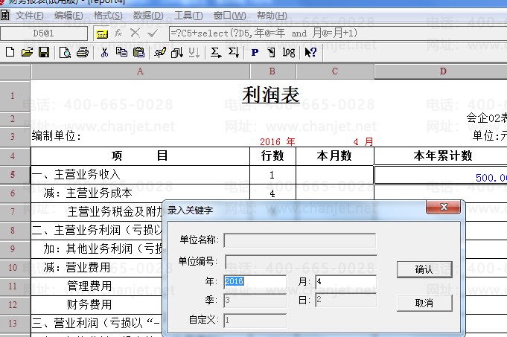Close the 录入关键字 dialog
The height and width of the screenshot is (337, 507).
(x=443, y=207)
